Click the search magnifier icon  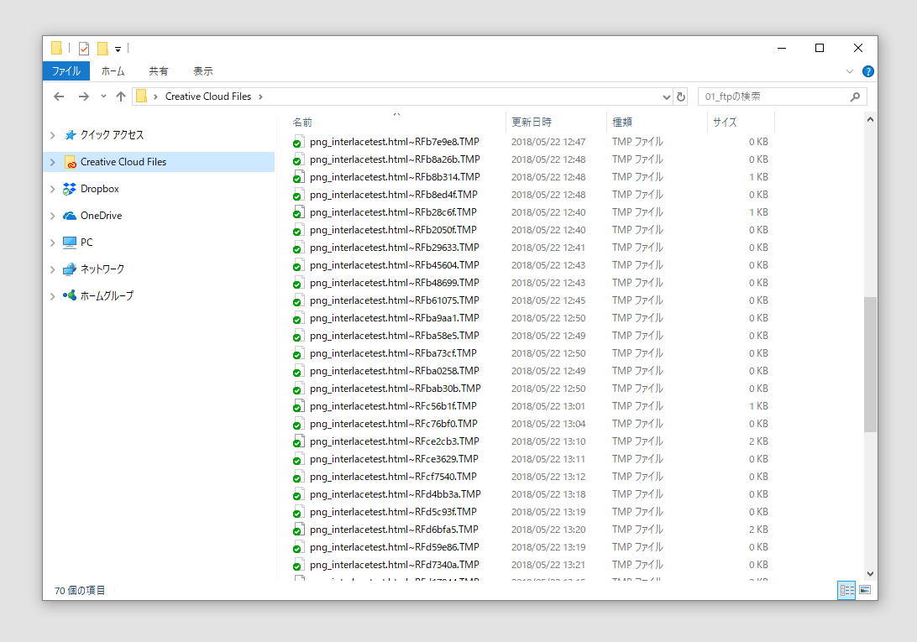tap(856, 97)
